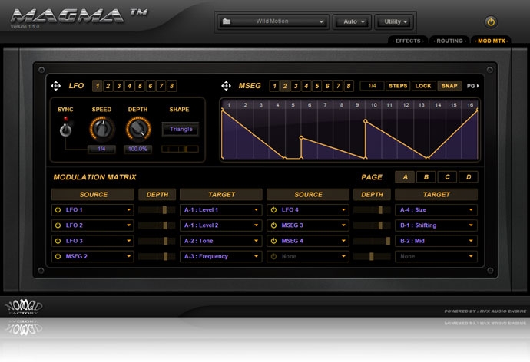Click the preset folder icon
Viewport: 530px width, 362px height.
(227, 21)
